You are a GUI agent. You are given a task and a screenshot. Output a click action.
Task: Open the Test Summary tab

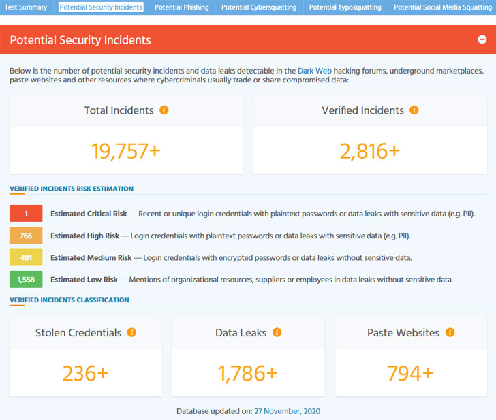tap(26, 7)
